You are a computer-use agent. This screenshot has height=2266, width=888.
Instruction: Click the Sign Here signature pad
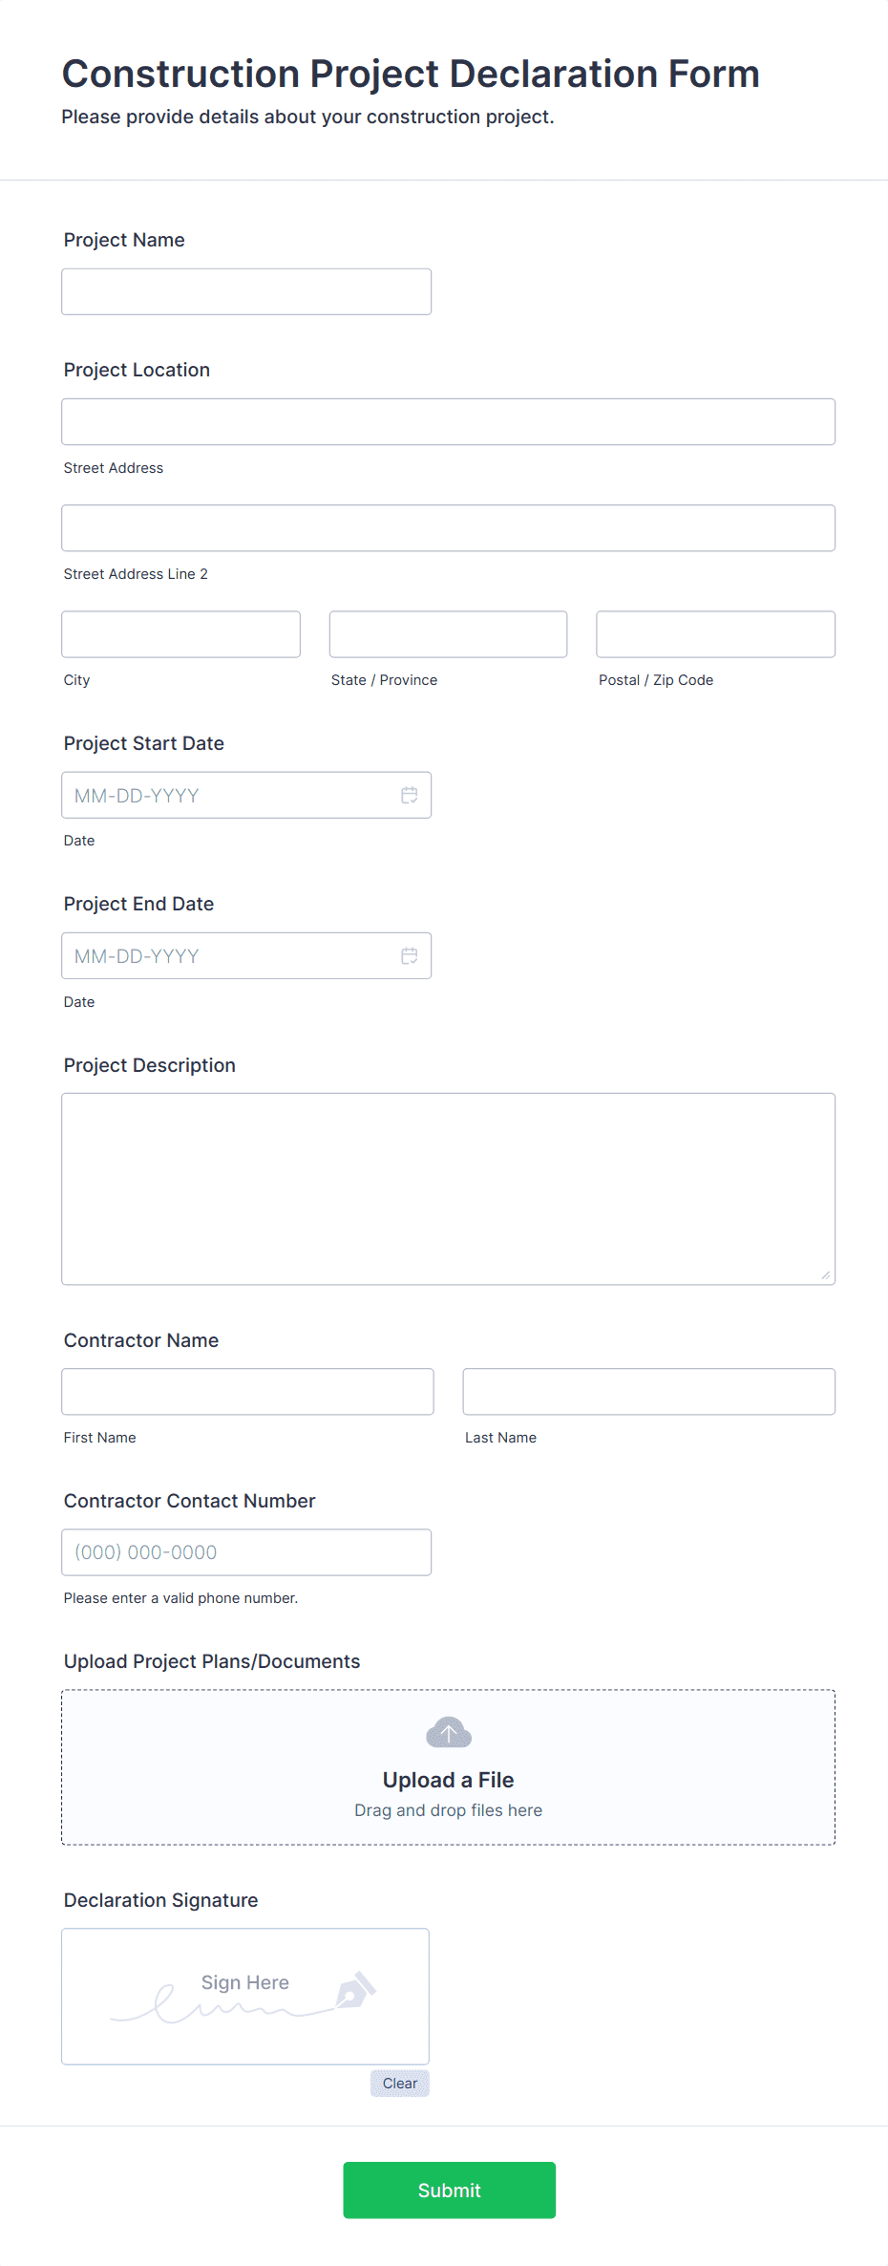(244, 1997)
